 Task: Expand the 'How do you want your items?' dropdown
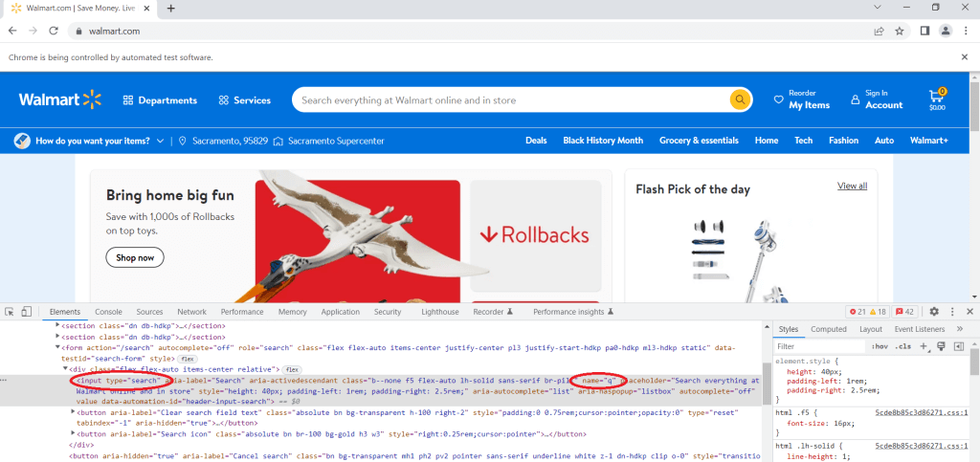(x=159, y=141)
